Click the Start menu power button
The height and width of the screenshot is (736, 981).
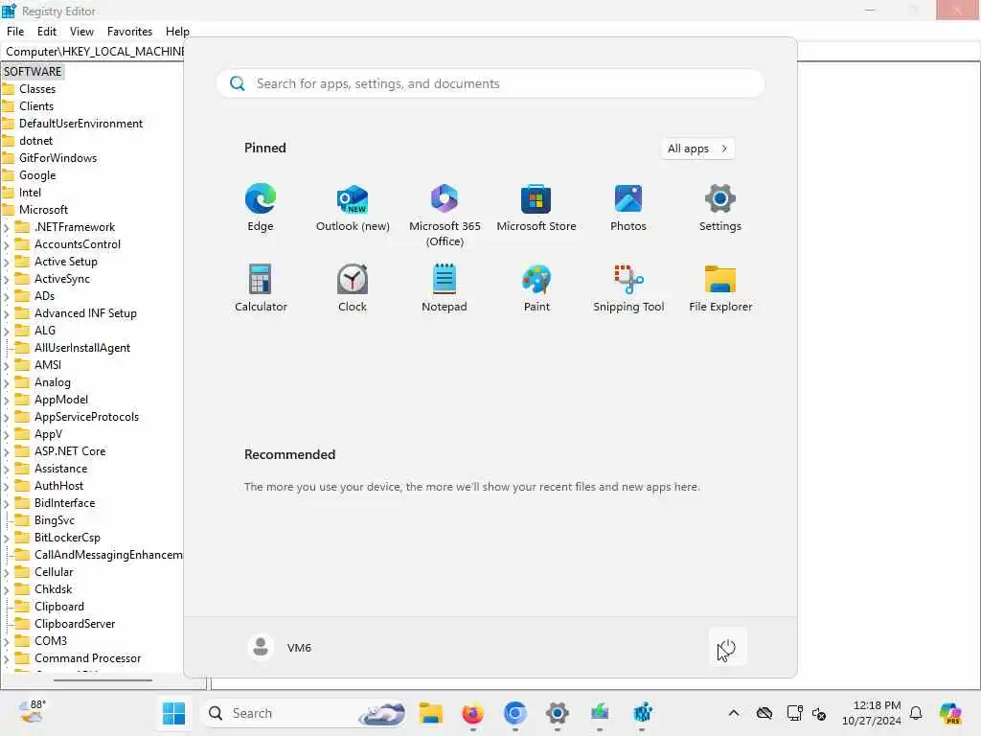coord(727,647)
